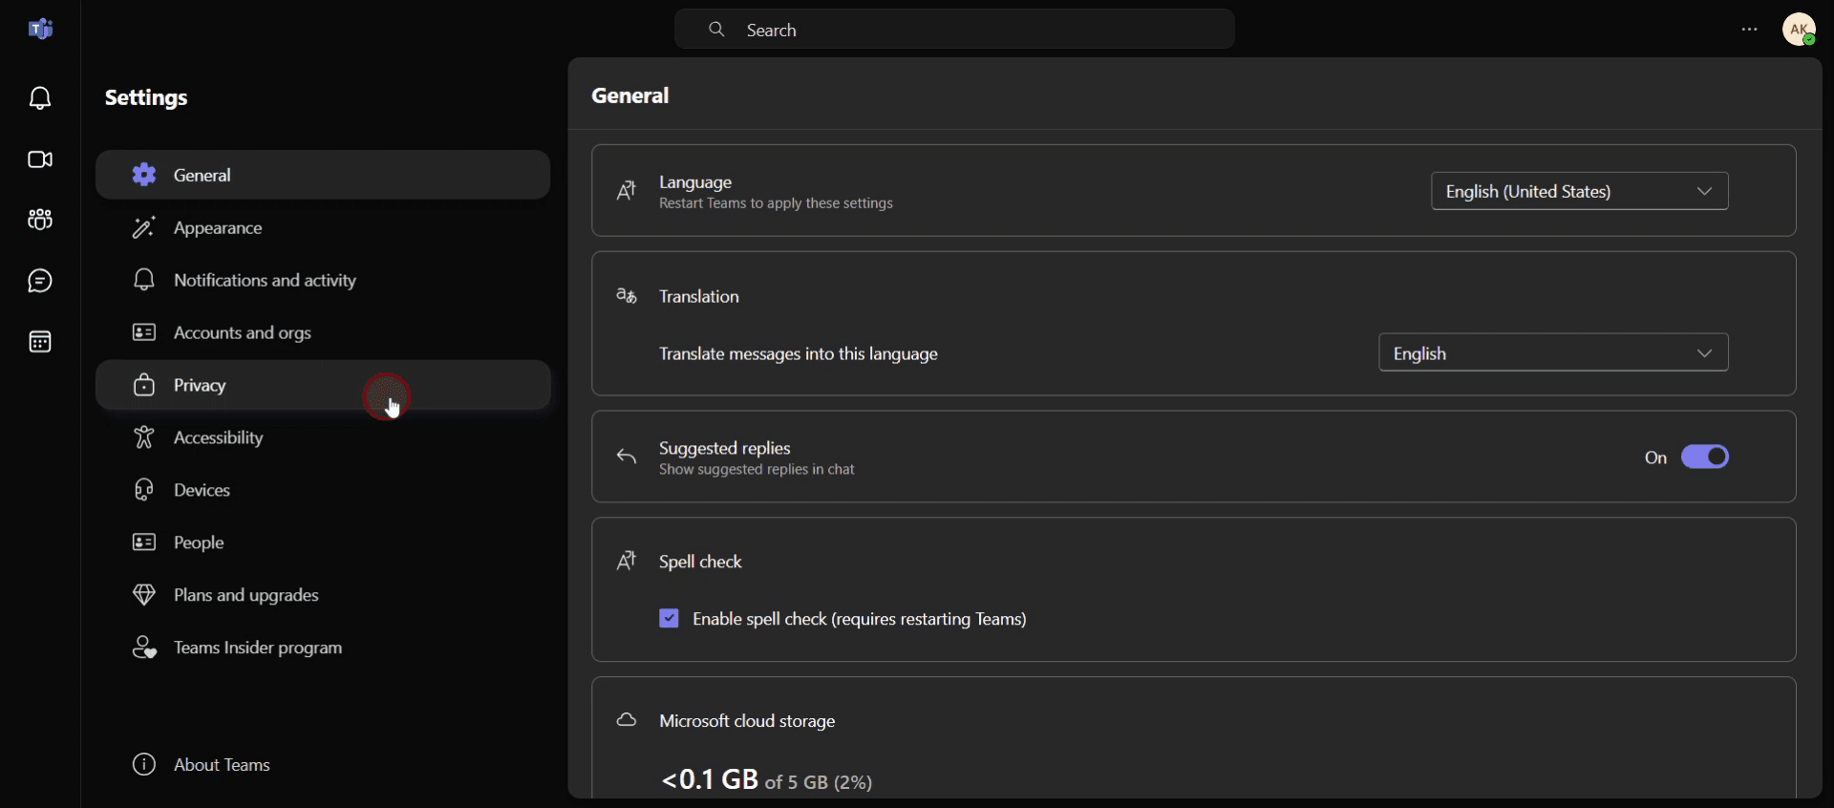Click the Microsoft cloud storage cloud icon
The width and height of the screenshot is (1834, 808).
coord(627,720)
